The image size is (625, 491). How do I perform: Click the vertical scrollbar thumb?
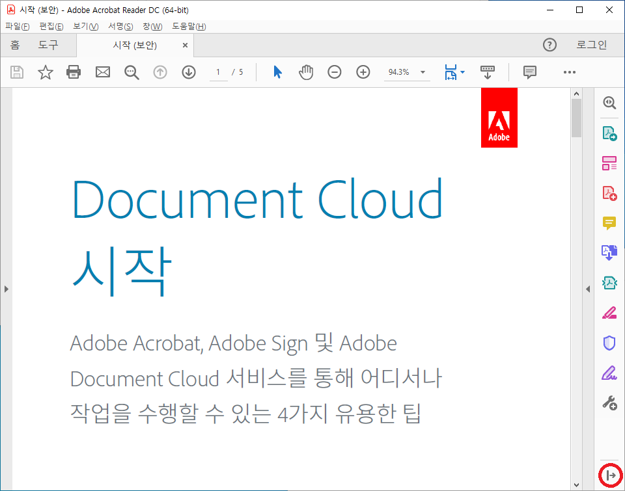tap(576, 118)
